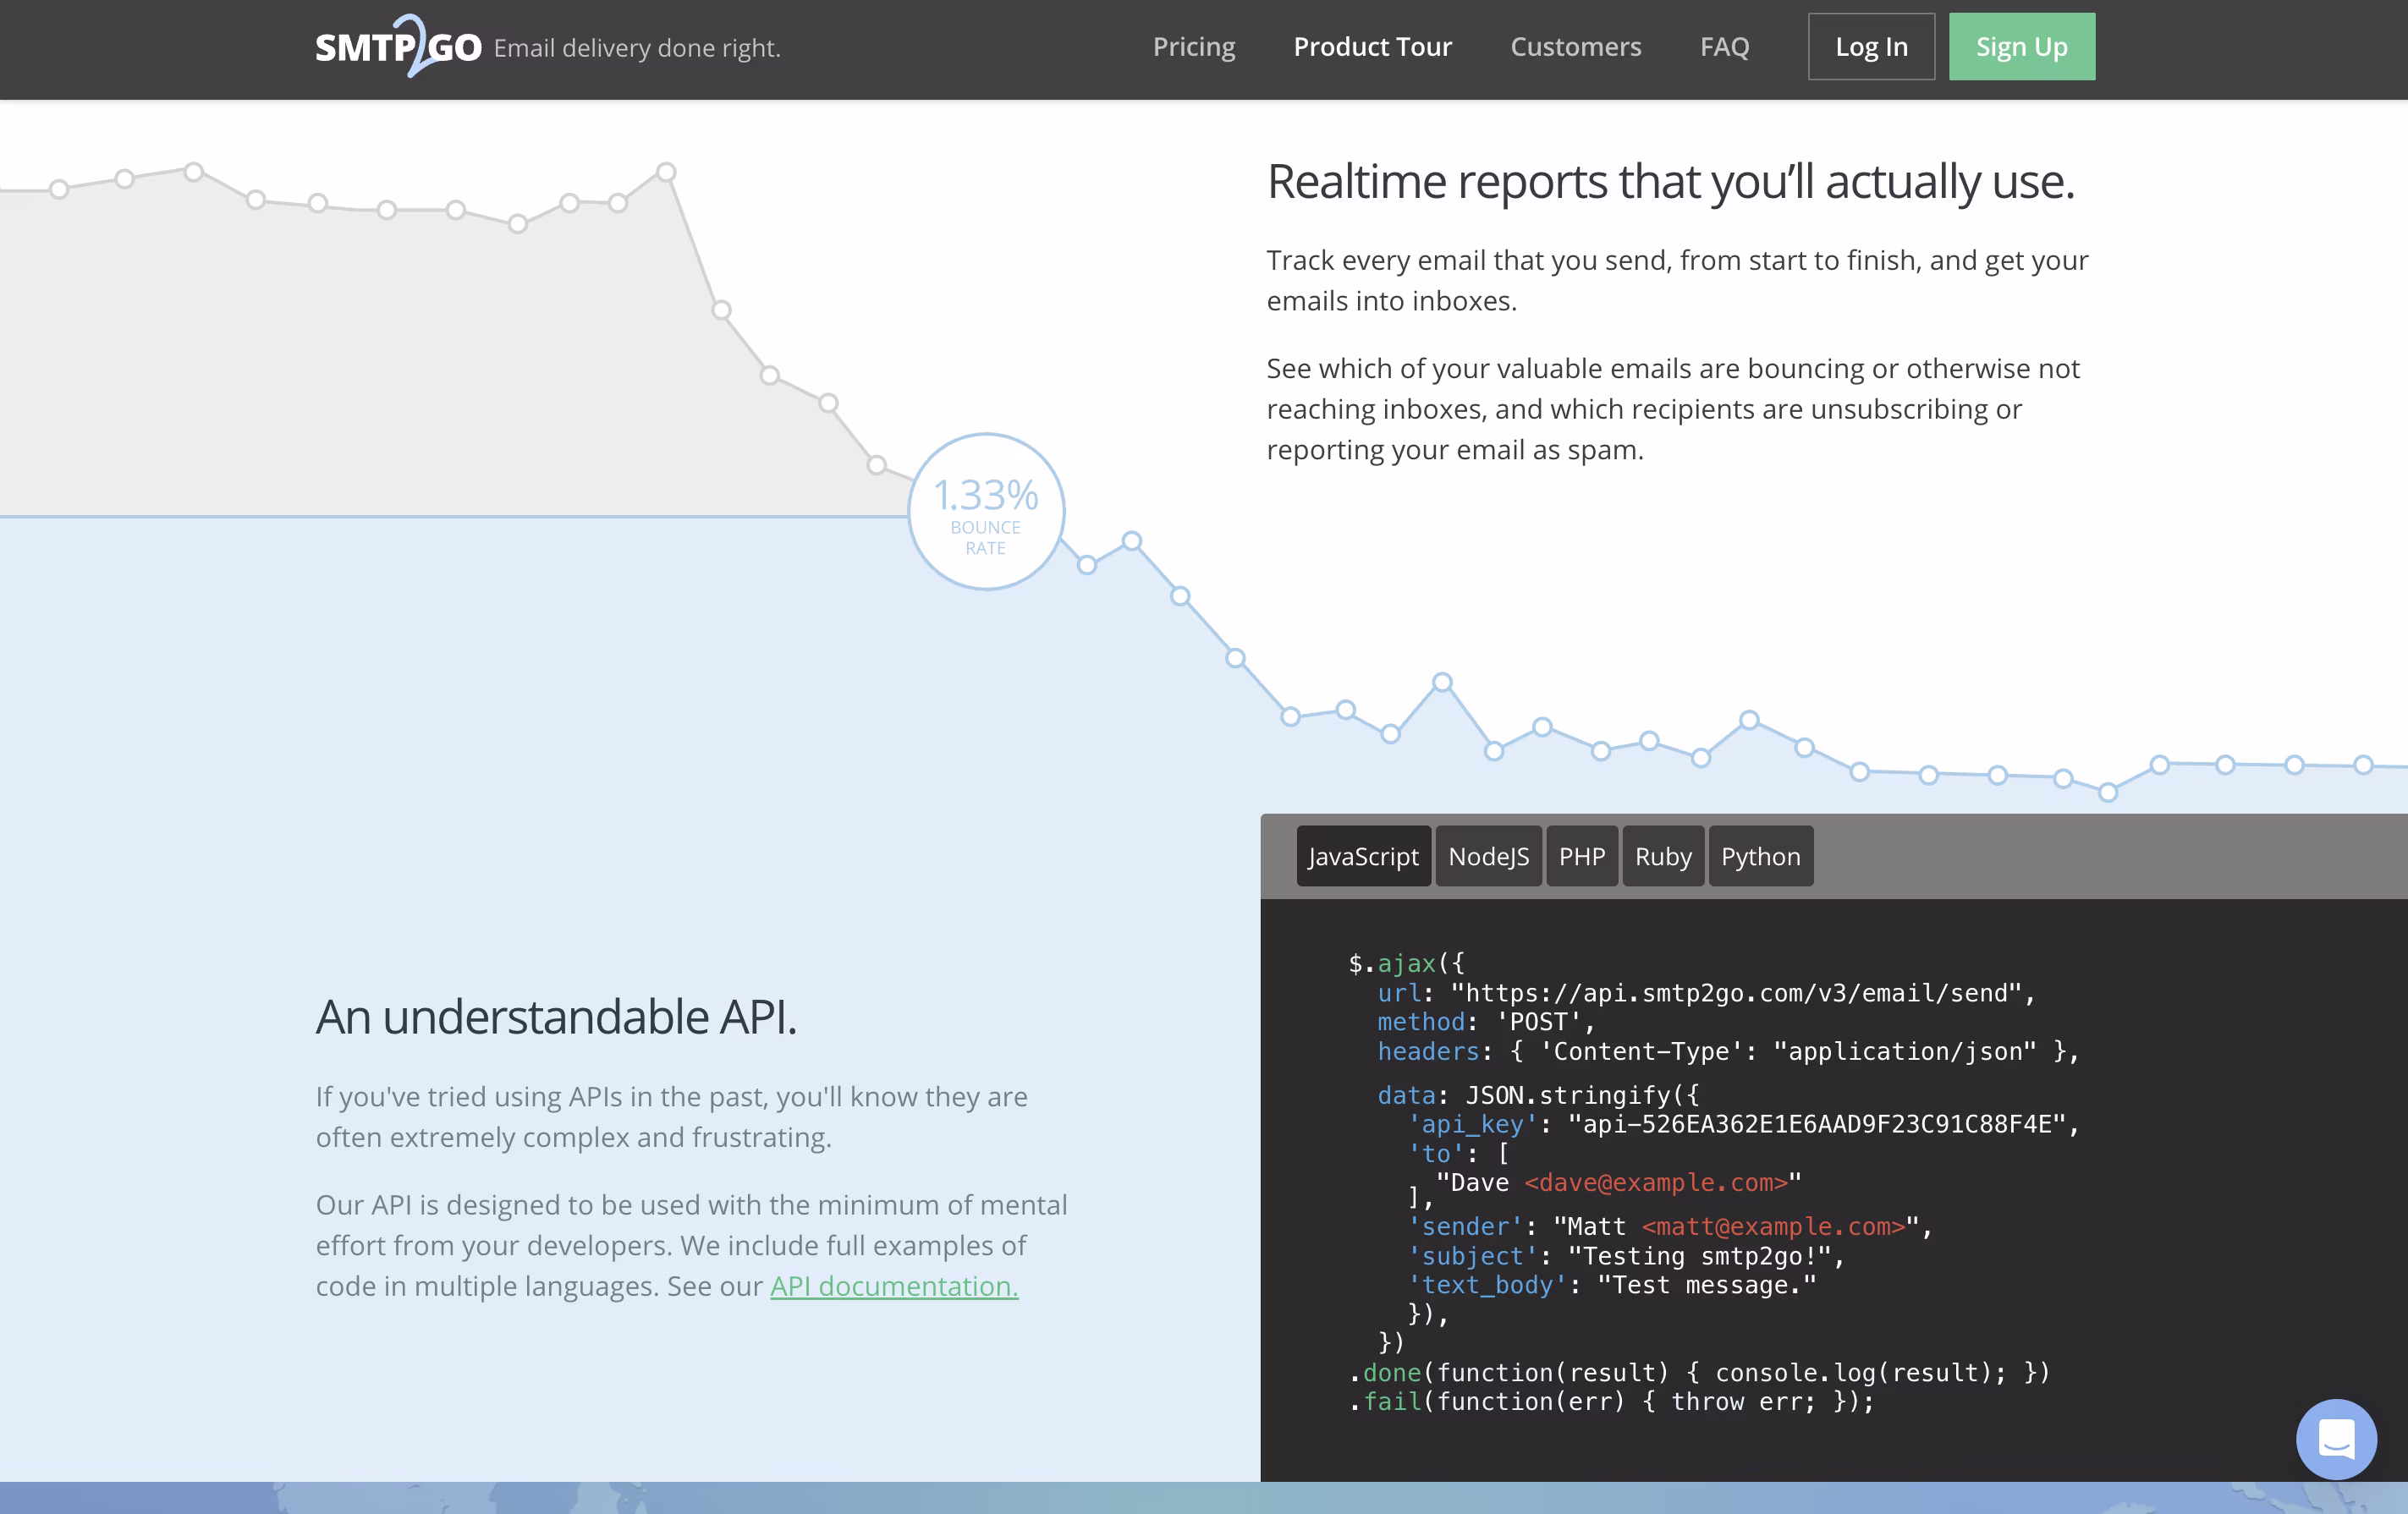
Task: Select the JavaScript code tab
Action: pyautogui.click(x=1363, y=857)
